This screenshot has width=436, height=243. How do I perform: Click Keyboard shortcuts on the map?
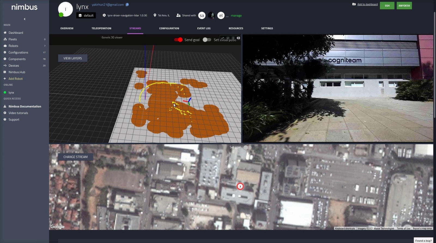pos(345,229)
